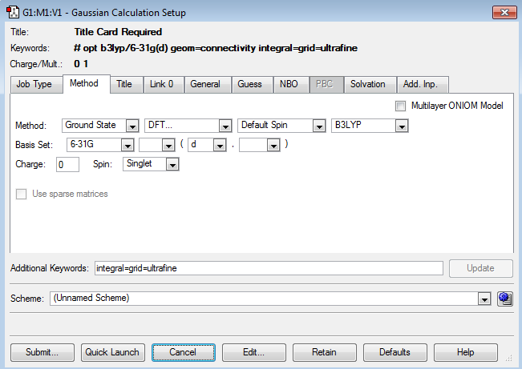
Task: Open the d polarization function dropdown
Action: 220,145
